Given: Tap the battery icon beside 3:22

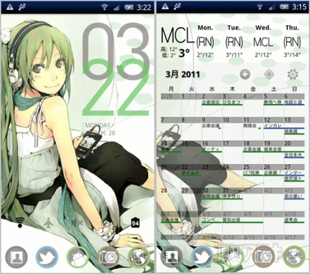Looking at the screenshot, I should pos(129,8).
